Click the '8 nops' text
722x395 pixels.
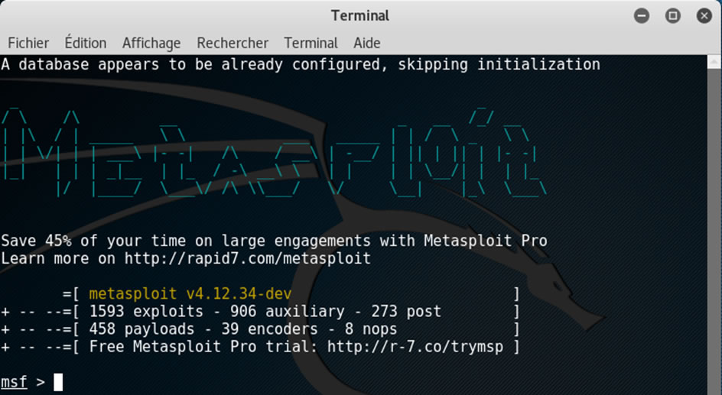tap(371, 329)
